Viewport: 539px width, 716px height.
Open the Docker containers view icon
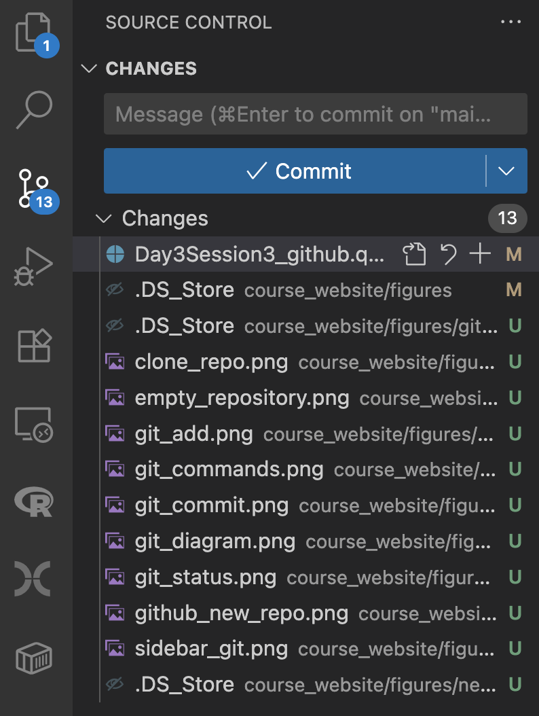(34, 658)
